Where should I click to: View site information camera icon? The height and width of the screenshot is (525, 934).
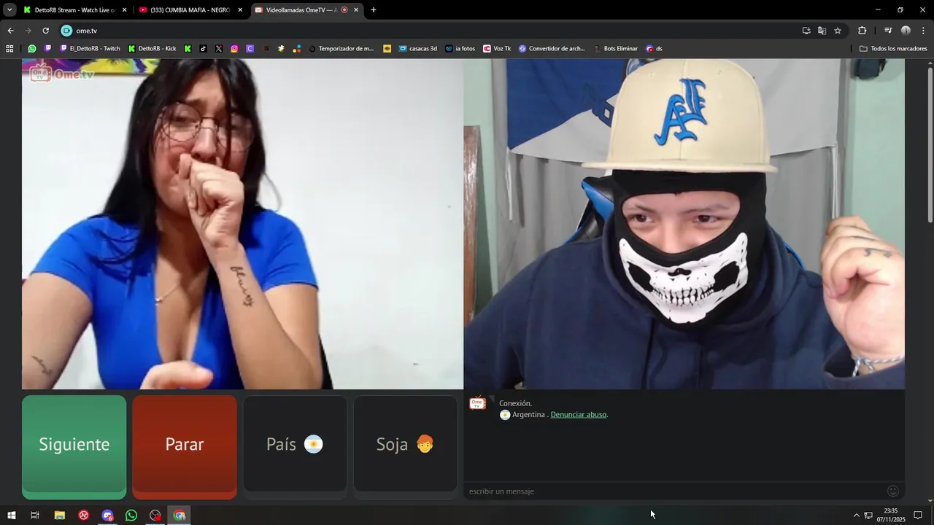point(66,31)
